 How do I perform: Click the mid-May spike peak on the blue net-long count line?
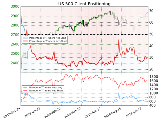pyautogui.click(x=119, y=93)
